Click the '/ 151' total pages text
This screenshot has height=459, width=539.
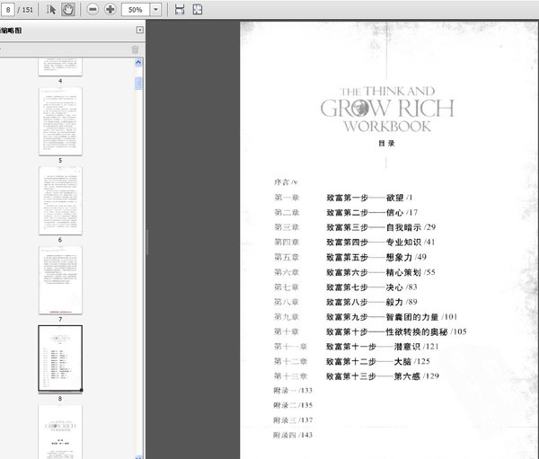(25, 10)
